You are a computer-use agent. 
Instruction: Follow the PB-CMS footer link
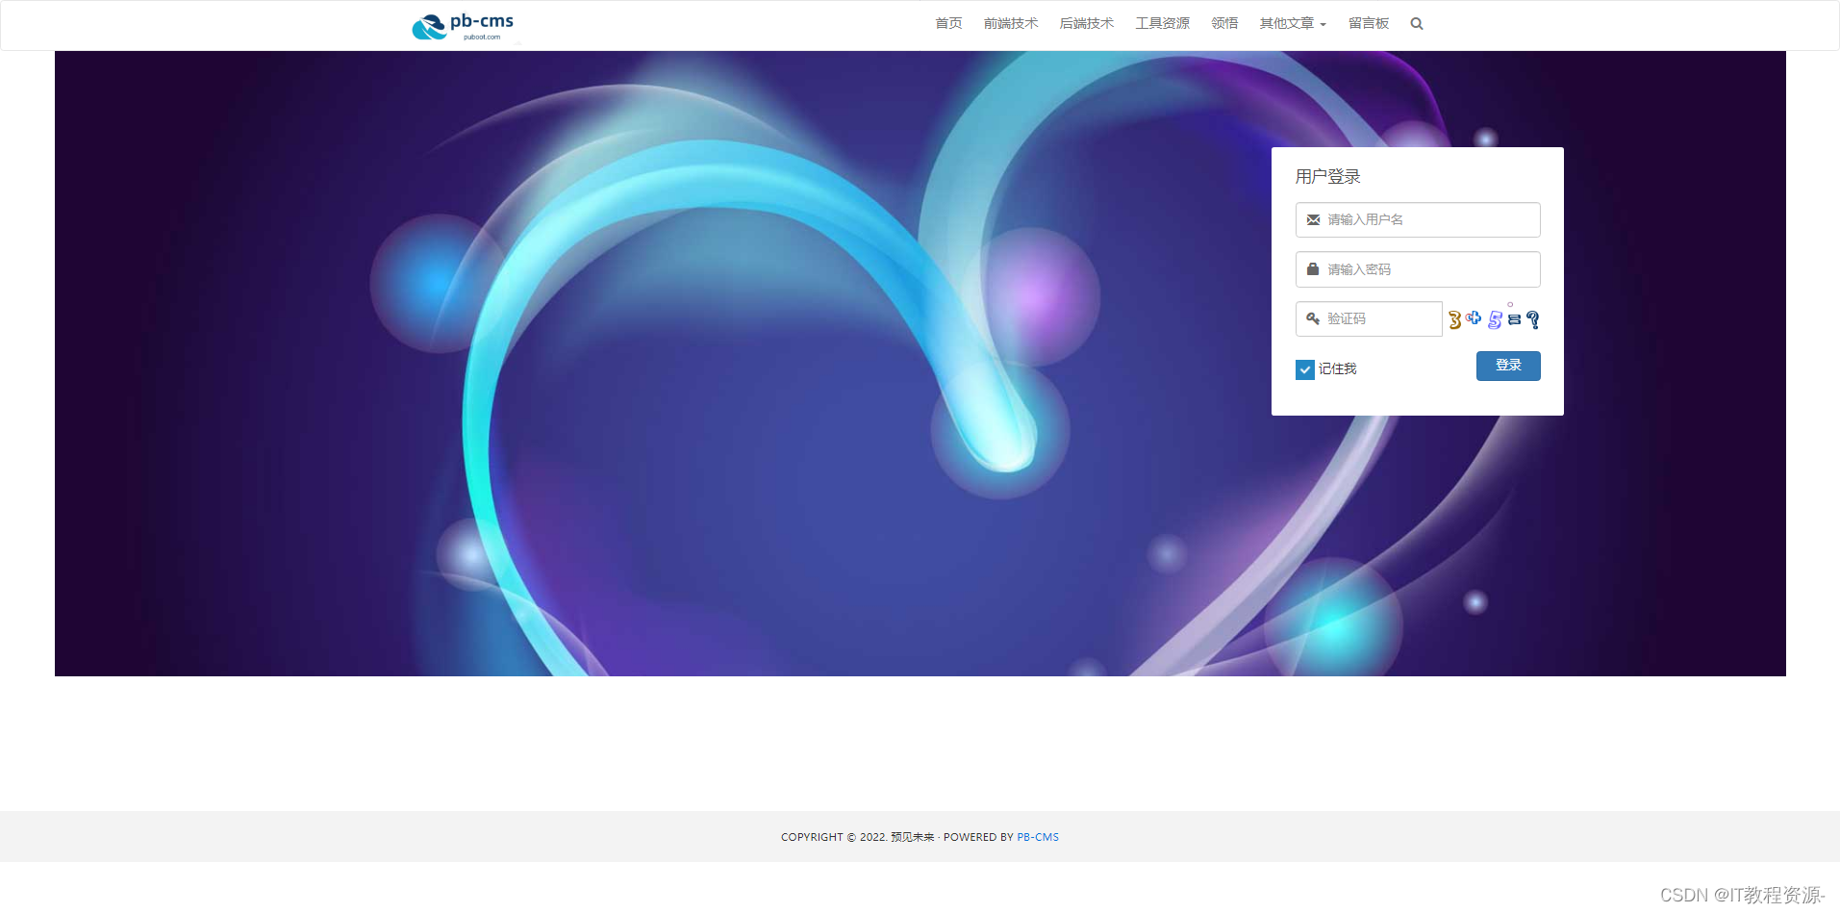1038,837
